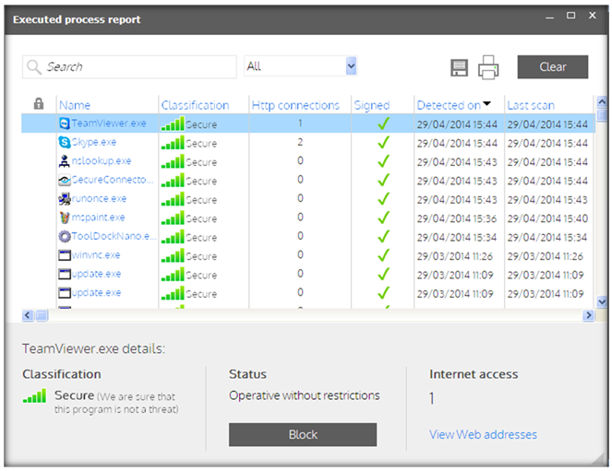Screen dimensions: 612x471
Task: Click Detected on 29/04/2014 15:36 for mspaint.exe
Action: pos(457,218)
